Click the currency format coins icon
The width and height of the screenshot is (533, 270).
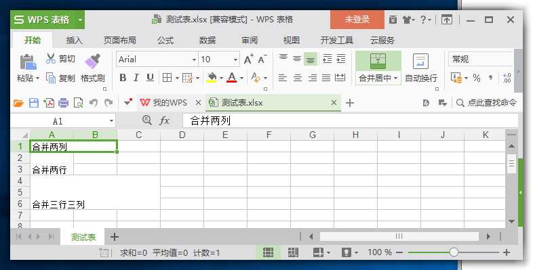click(x=456, y=78)
